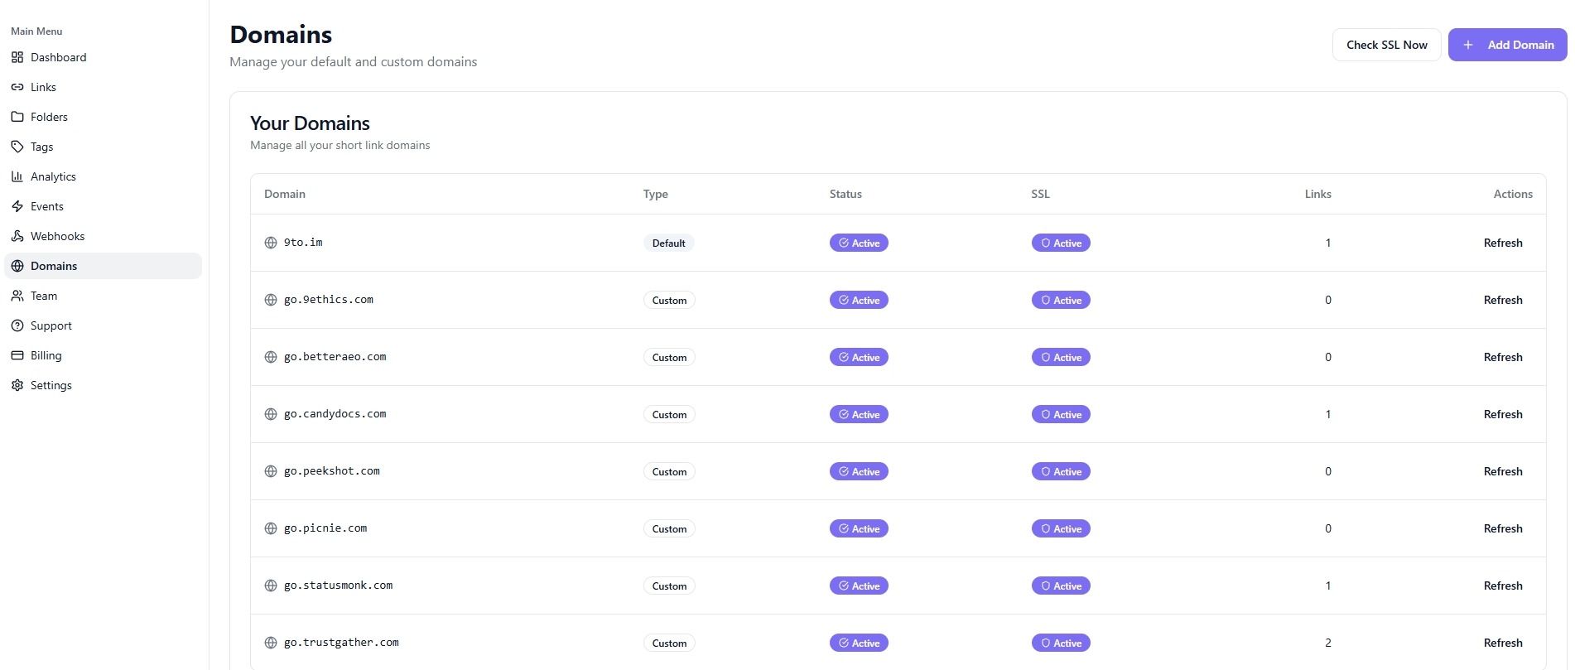Click the Folders icon in sidebar

tap(17, 117)
